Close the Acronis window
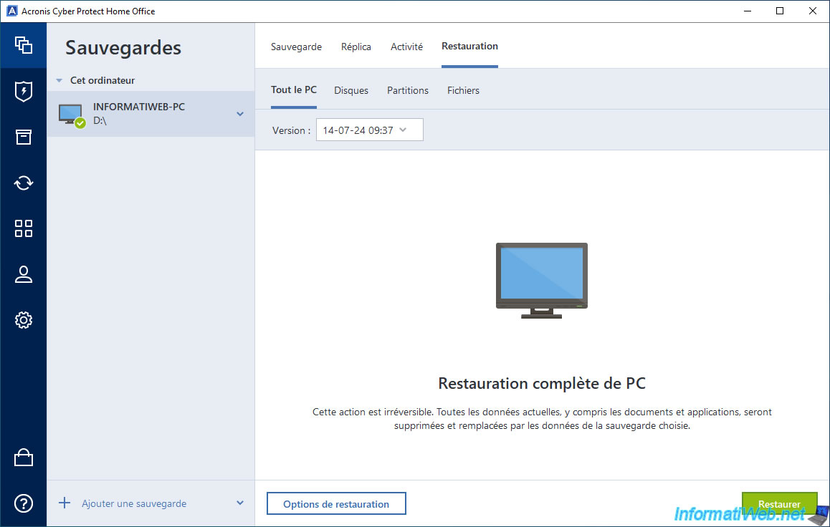 (813, 11)
